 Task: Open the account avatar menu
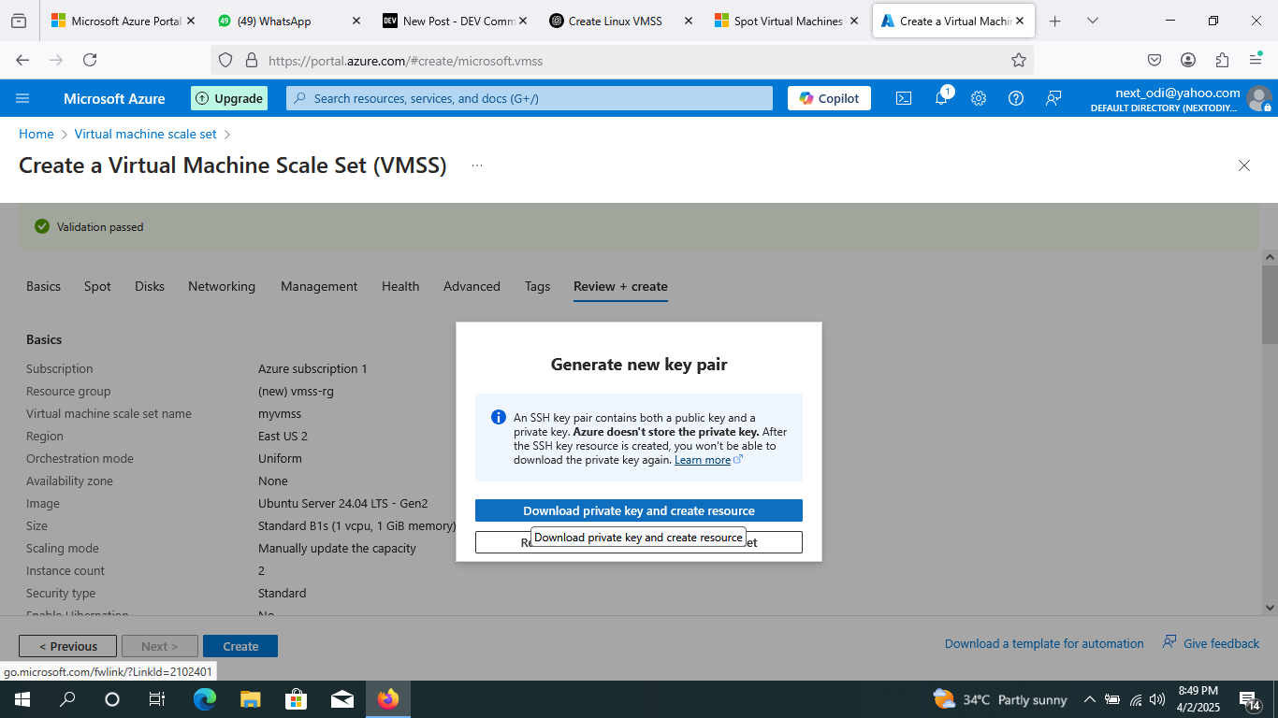(x=1259, y=98)
